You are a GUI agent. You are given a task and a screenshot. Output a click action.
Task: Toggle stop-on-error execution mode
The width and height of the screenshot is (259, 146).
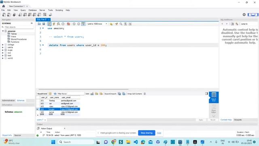pos(68,24)
